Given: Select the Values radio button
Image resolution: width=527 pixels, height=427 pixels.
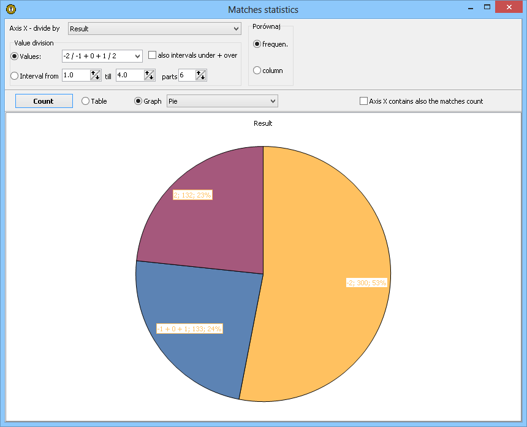Looking at the screenshot, I should tap(15, 56).
